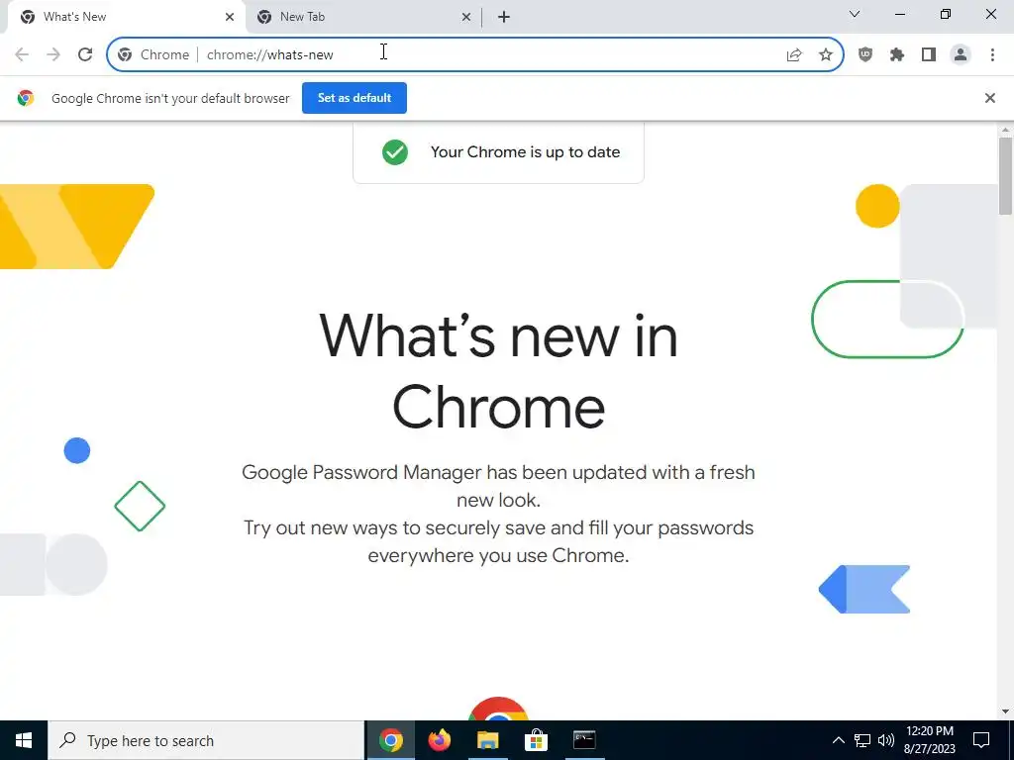Open the notification center icon
The height and width of the screenshot is (760, 1014).
pyautogui.click(x=981, y=740)
